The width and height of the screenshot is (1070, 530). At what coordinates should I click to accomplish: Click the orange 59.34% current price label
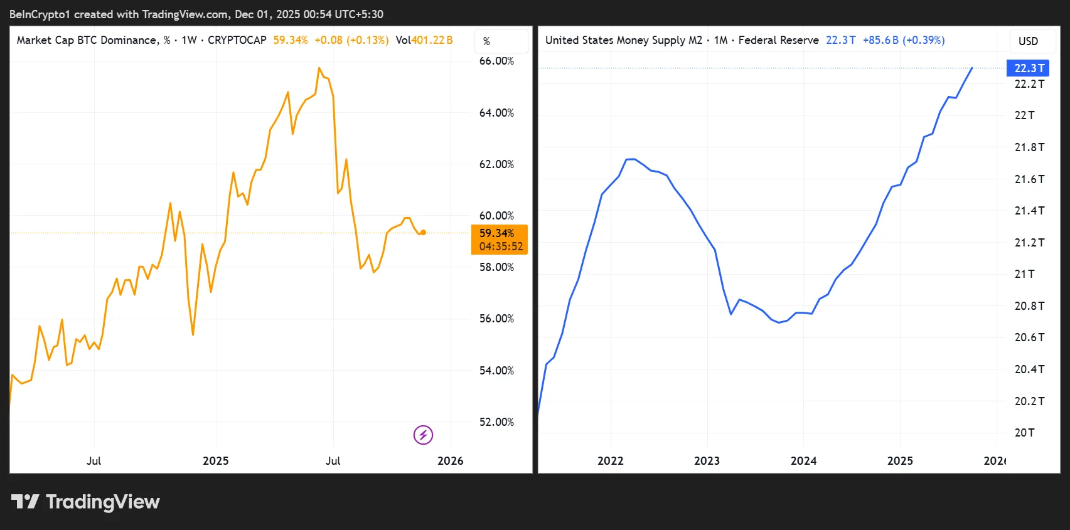tap(498, 233)
